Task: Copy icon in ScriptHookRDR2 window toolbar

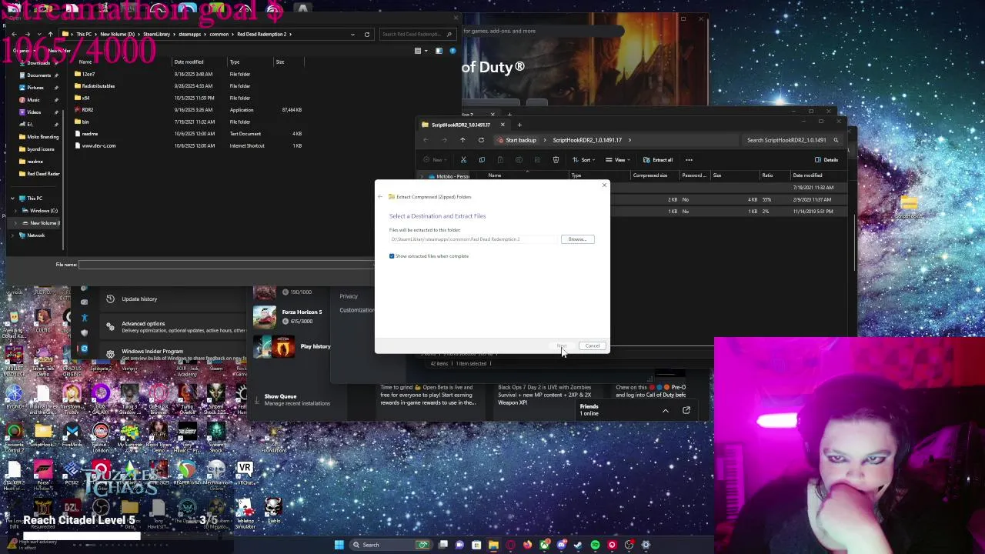Action: pyautogui.click(x=482, y=160)
